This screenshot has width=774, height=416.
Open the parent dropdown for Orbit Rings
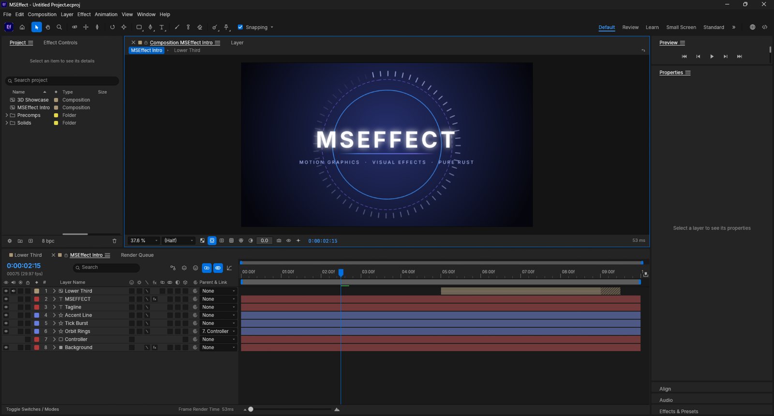(219, 331)
